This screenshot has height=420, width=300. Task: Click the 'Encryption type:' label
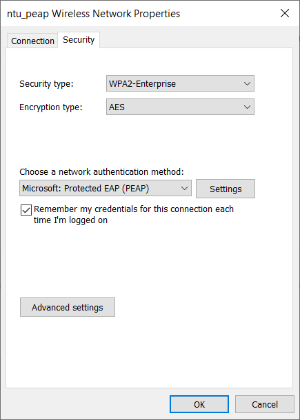[51, 107]
